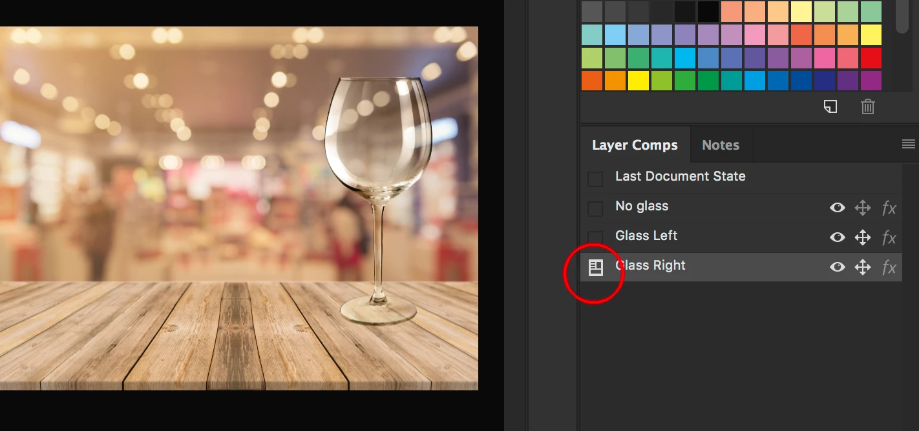Click the fx appearance icon for Glass Left
This screenshot has width=919, height=431.
click(889, 237)
